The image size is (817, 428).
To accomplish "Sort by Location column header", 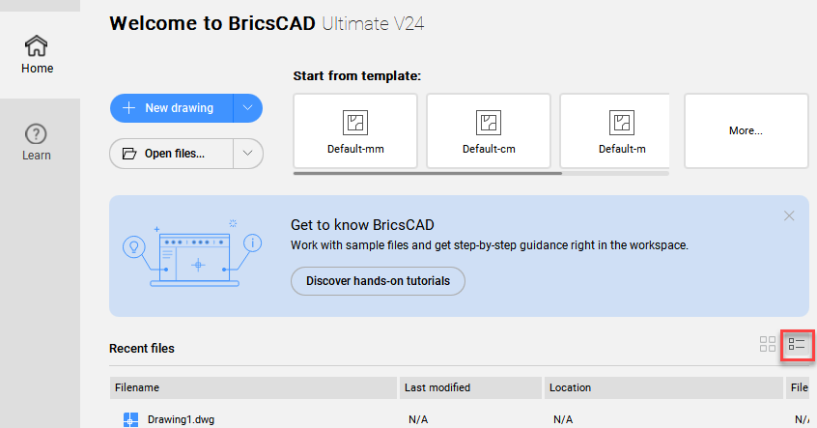I will coord(662,387).
